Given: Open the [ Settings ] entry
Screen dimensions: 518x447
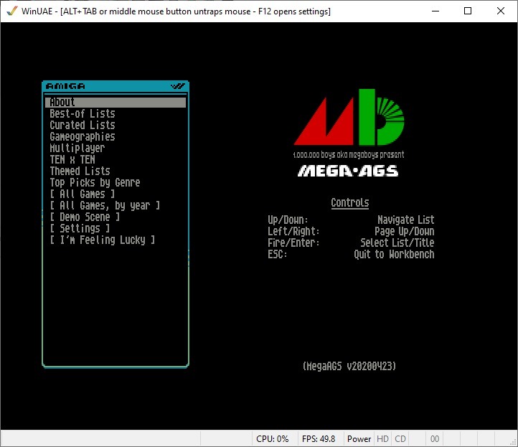Looking at the screenshot, I should click(x=80, y=229).
